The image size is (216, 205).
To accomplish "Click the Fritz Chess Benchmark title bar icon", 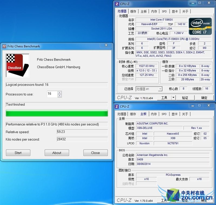I will click(x=4, y=46).
